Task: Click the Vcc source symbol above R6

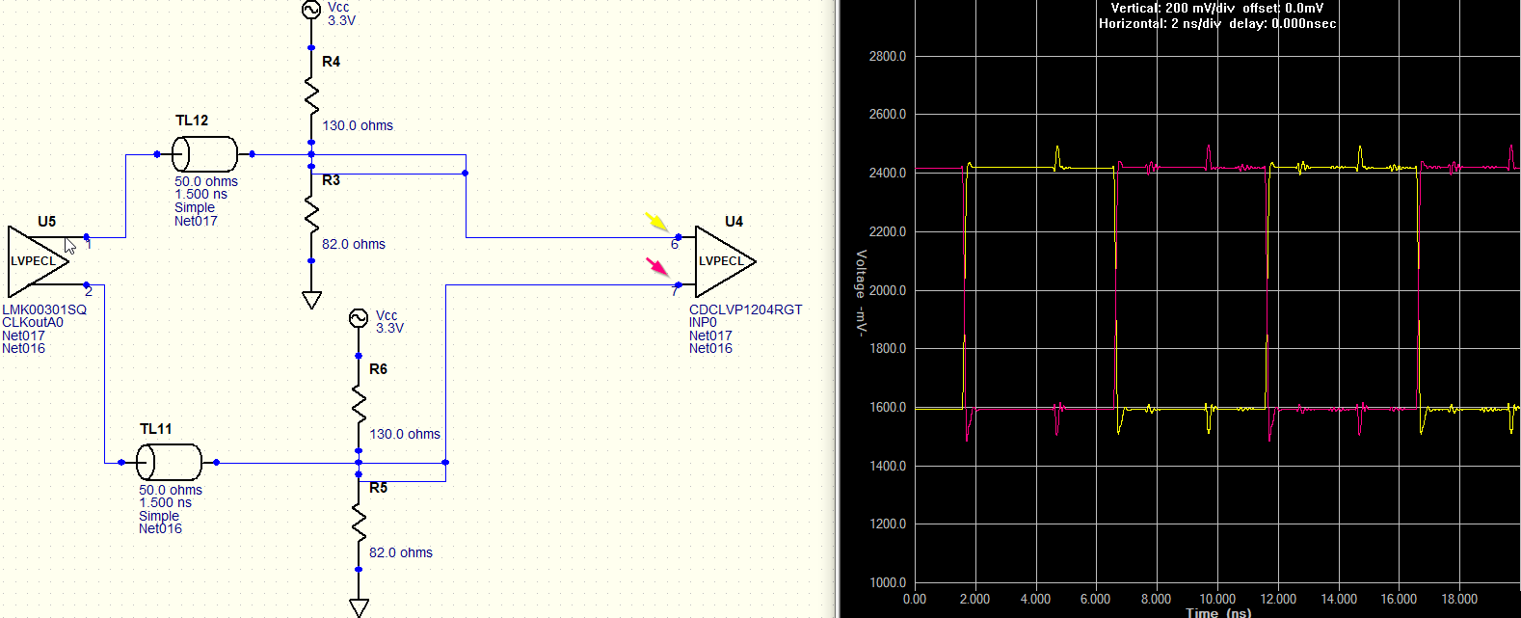Action: (359, 318)
